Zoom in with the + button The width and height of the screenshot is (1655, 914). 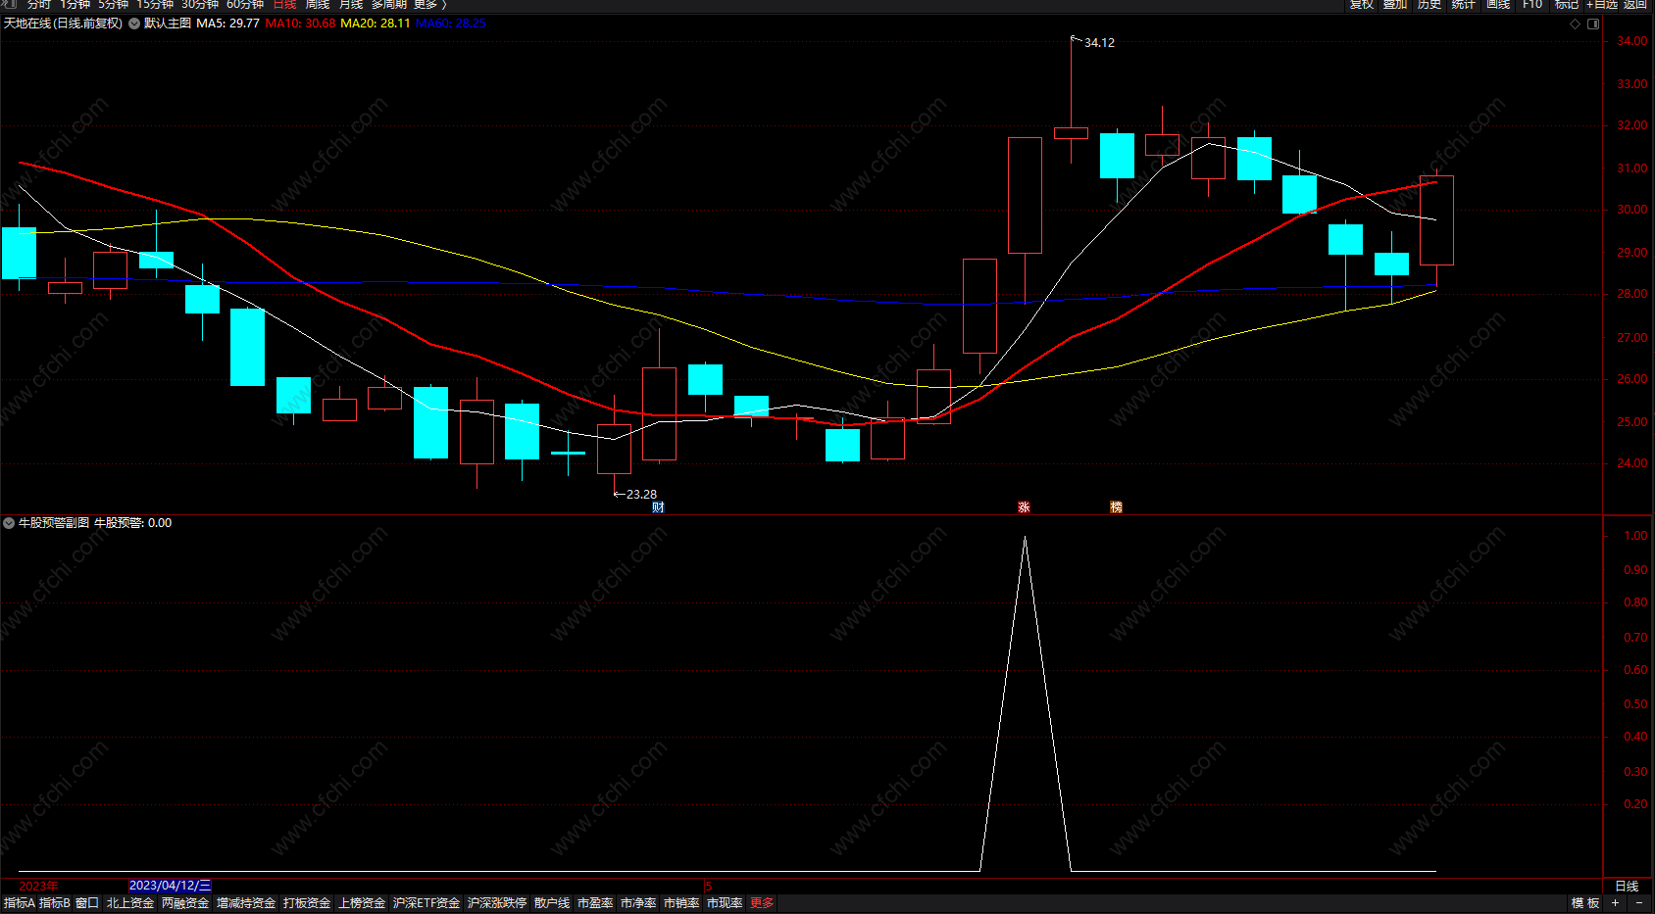[x=1615, y=903]
